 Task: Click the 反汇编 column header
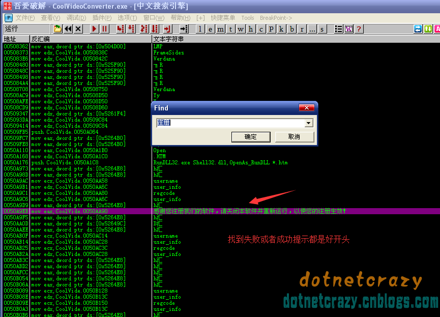point(91,39)
